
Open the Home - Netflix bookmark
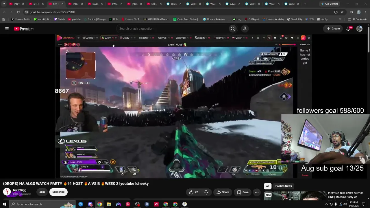(131, 19)
